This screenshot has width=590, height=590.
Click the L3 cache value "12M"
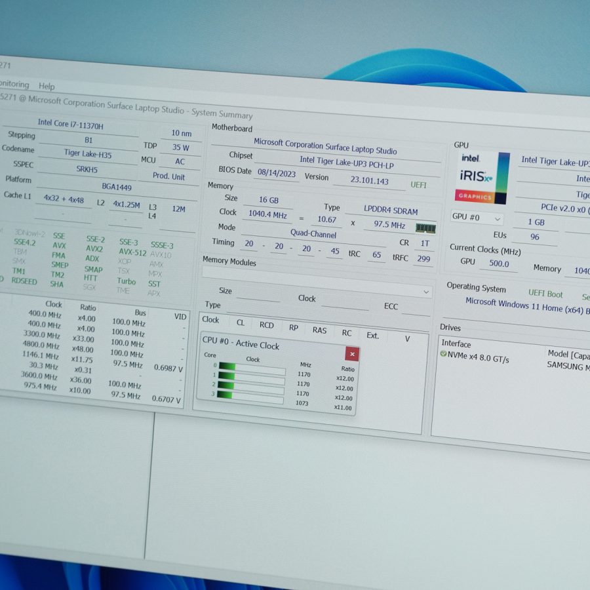click(x=178, y=209)
